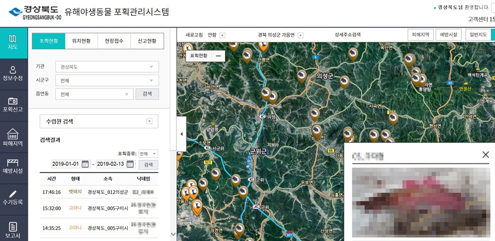Select the 17:46:16 멧돼지 result row
The height and width of the screenshot is (241, 495).
click(99, 192)
